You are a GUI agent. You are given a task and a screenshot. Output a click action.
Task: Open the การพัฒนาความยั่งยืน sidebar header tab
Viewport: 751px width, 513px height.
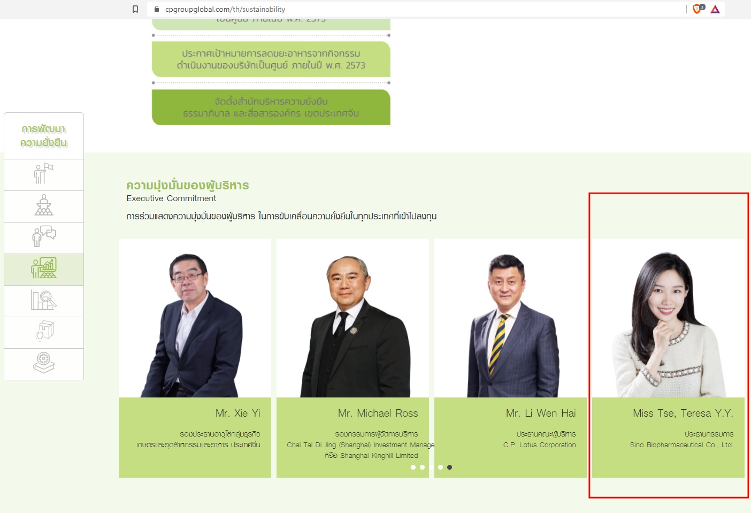[44, 136]
